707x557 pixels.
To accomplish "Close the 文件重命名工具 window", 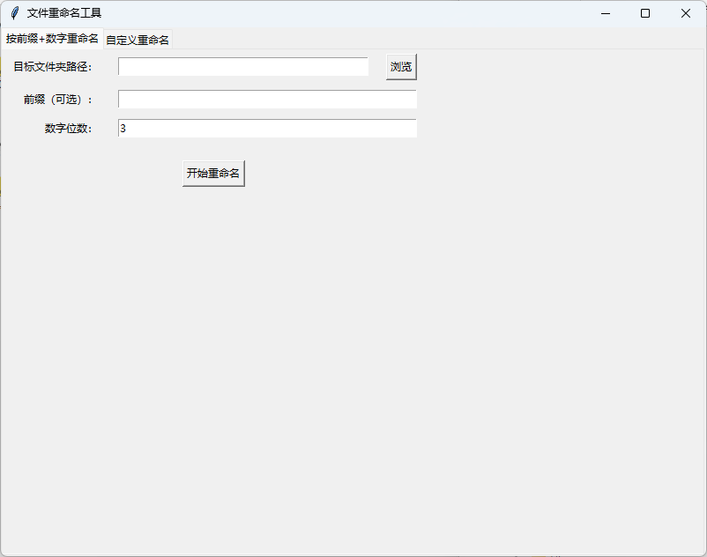I will pyautogui.click(x=686, y=13).
